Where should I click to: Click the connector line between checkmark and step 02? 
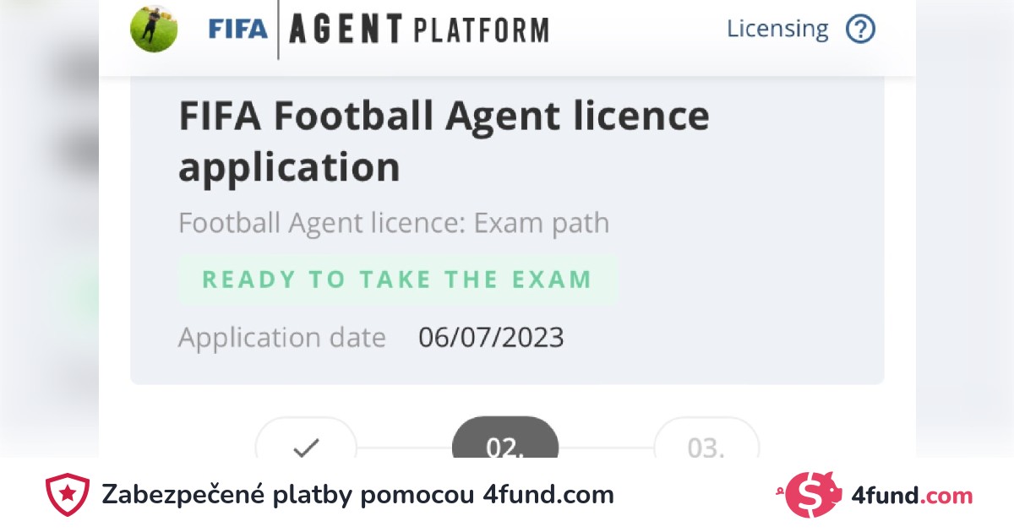pos(404,448)
